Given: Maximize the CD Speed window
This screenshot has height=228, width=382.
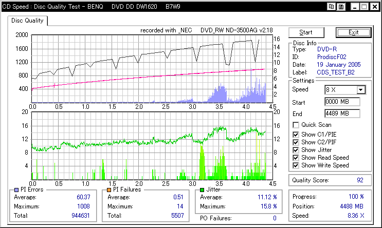Looking at the screenshot, I should (x=364, y=7).
